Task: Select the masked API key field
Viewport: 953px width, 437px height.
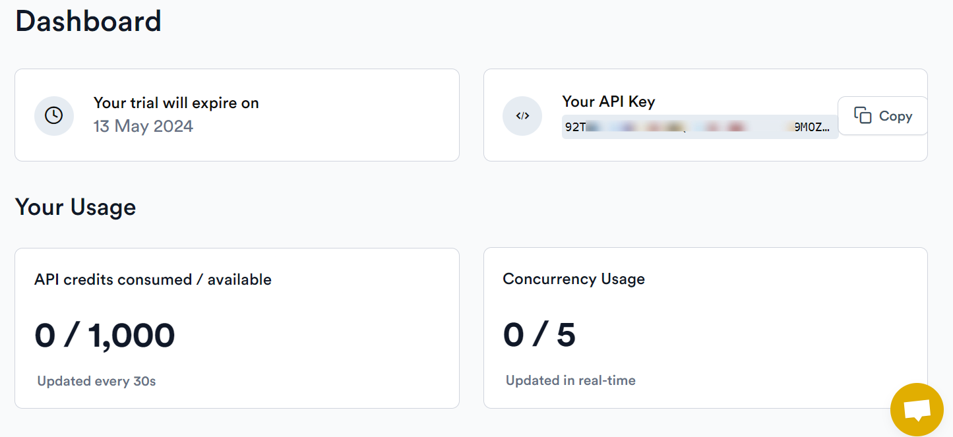Action: tap(699, 127)
